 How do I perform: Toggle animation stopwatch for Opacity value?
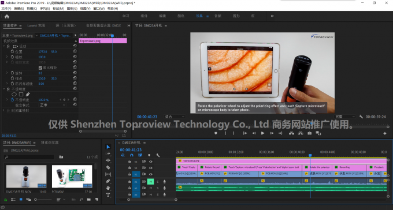pyautogui.click(x=12, y=100)
